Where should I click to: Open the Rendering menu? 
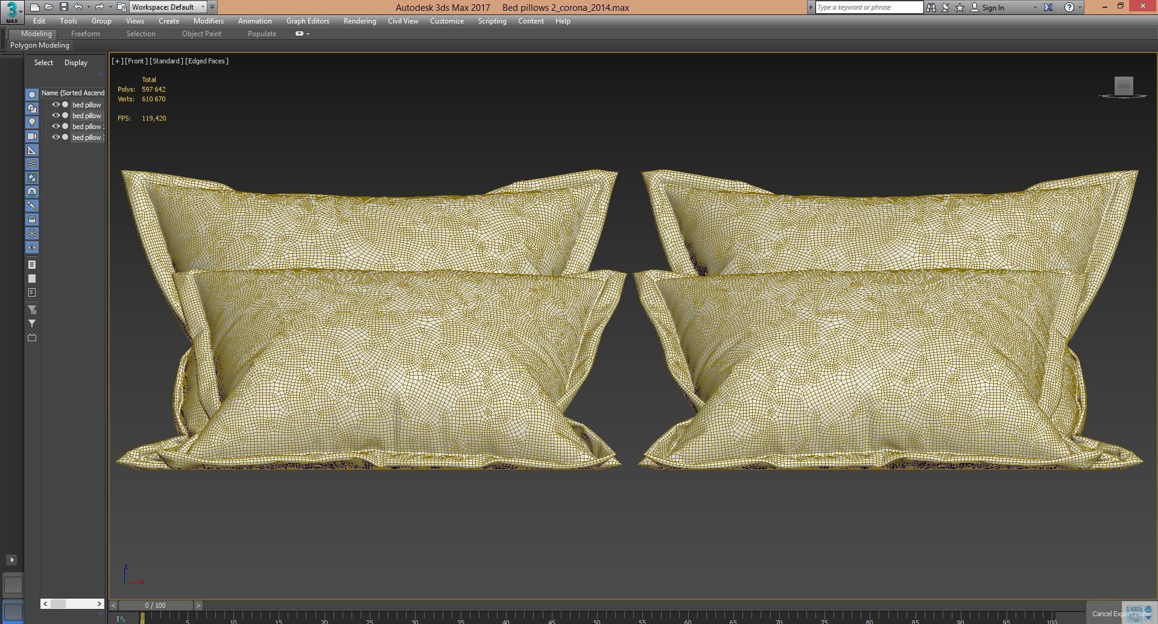359,21
